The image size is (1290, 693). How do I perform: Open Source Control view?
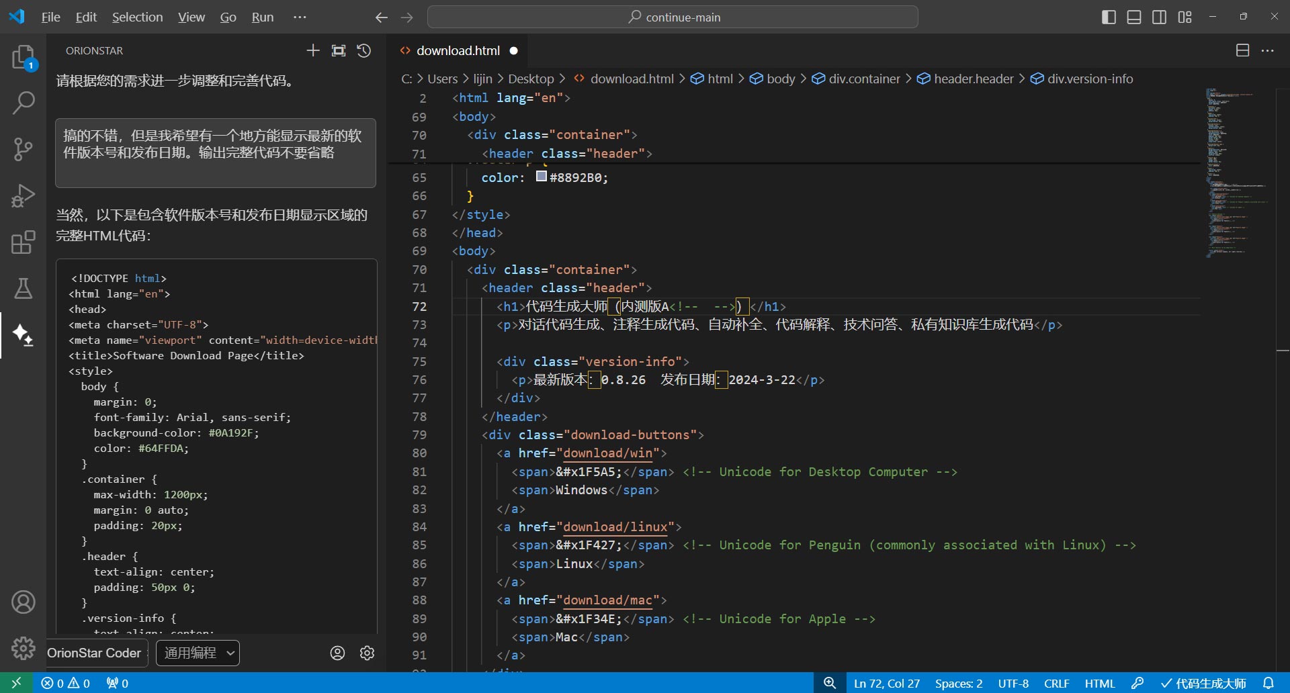[x=24, y=149]
